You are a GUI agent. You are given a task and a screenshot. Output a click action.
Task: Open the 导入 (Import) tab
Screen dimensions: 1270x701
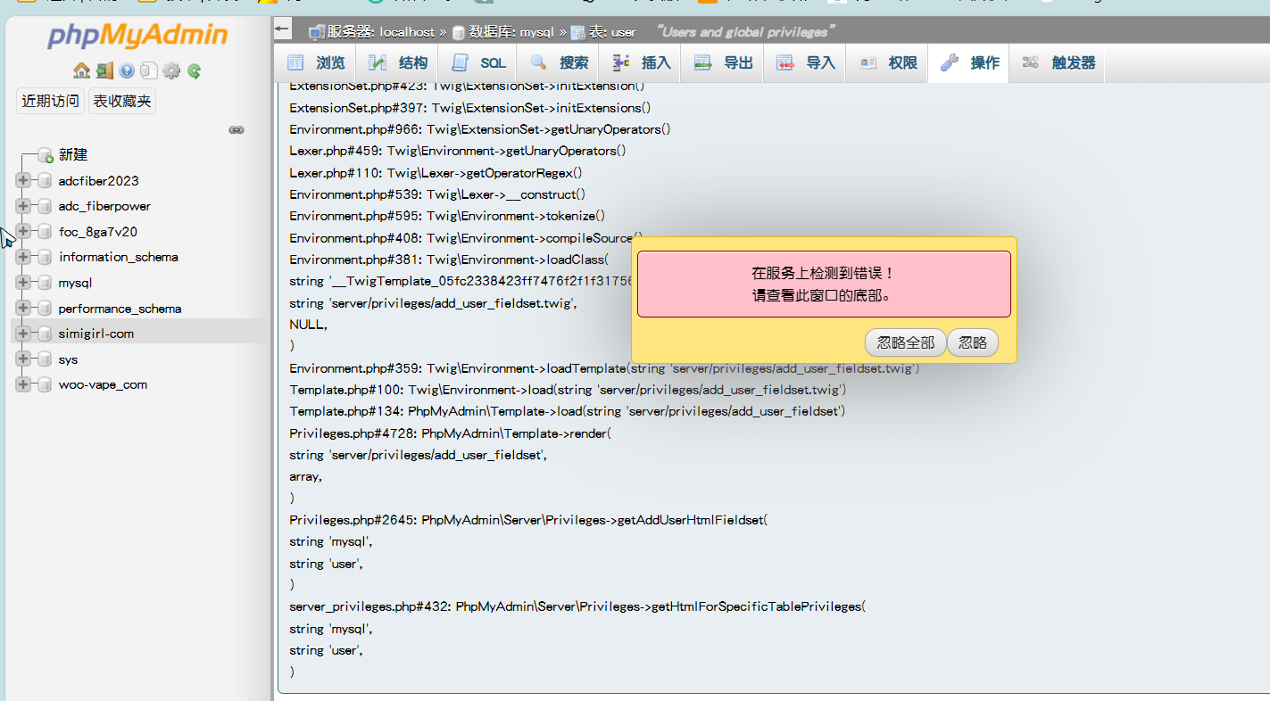pos(806,63)
